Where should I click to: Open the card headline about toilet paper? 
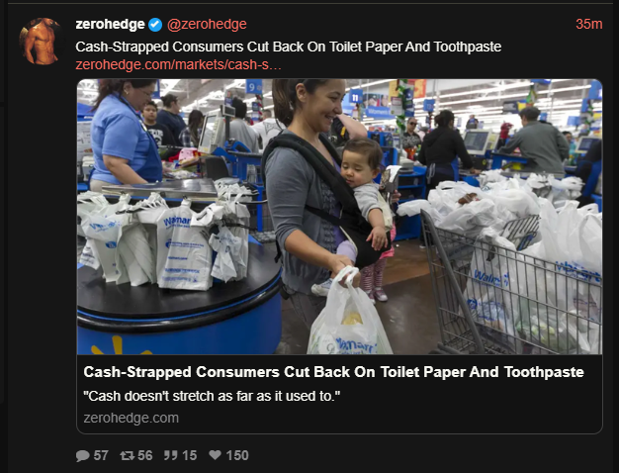[333, 372]
